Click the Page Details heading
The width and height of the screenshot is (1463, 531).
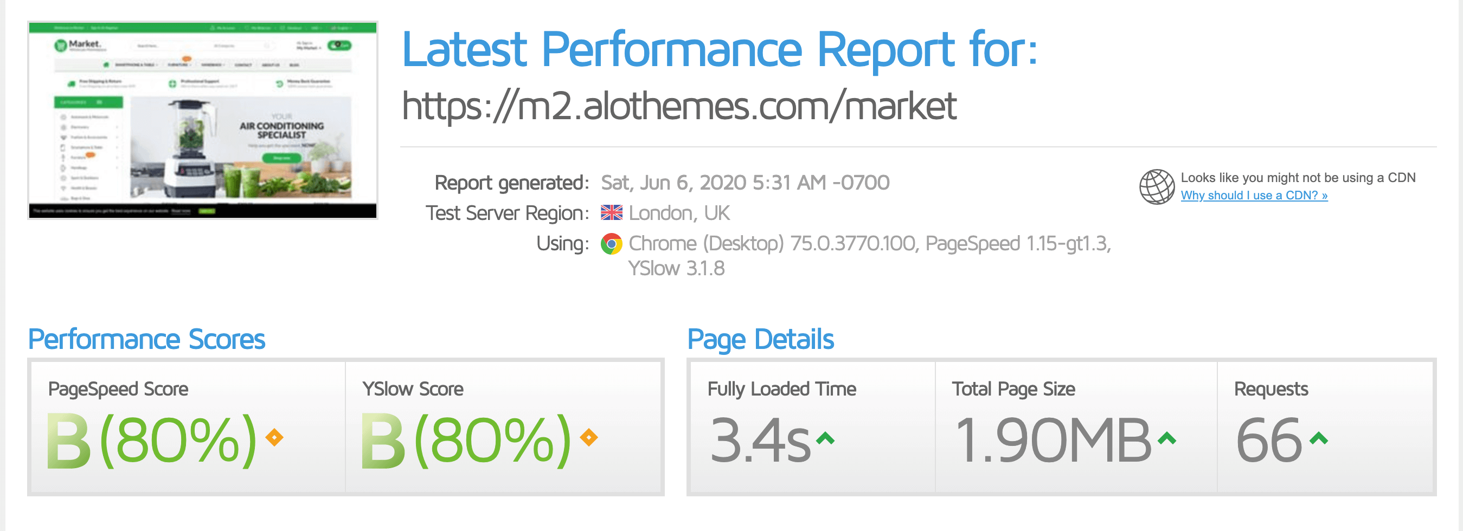pyautogui.click(x=760, y=339)
